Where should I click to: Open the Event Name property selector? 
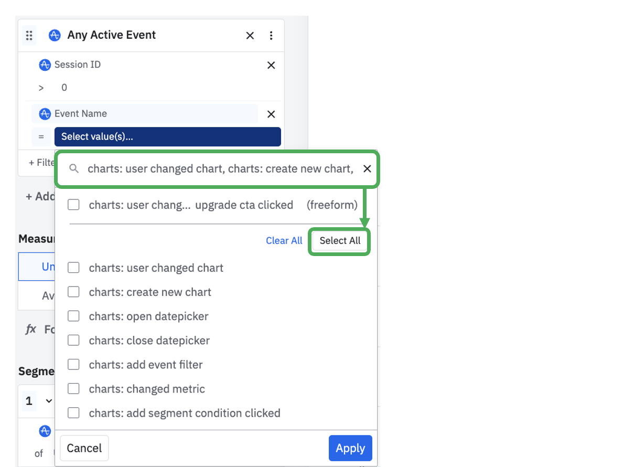[x=145, y=114]
